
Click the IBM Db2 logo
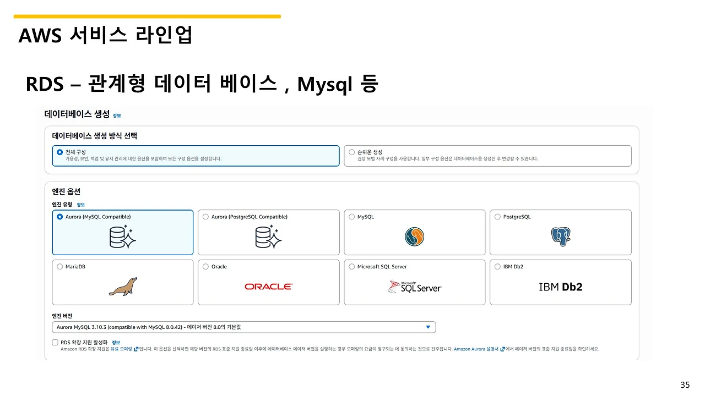click(x=561, y=287)
